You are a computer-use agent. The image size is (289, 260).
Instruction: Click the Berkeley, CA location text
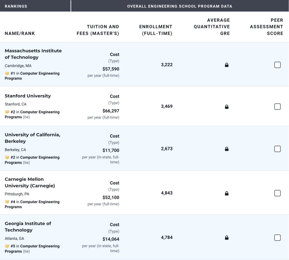point(15,150)
